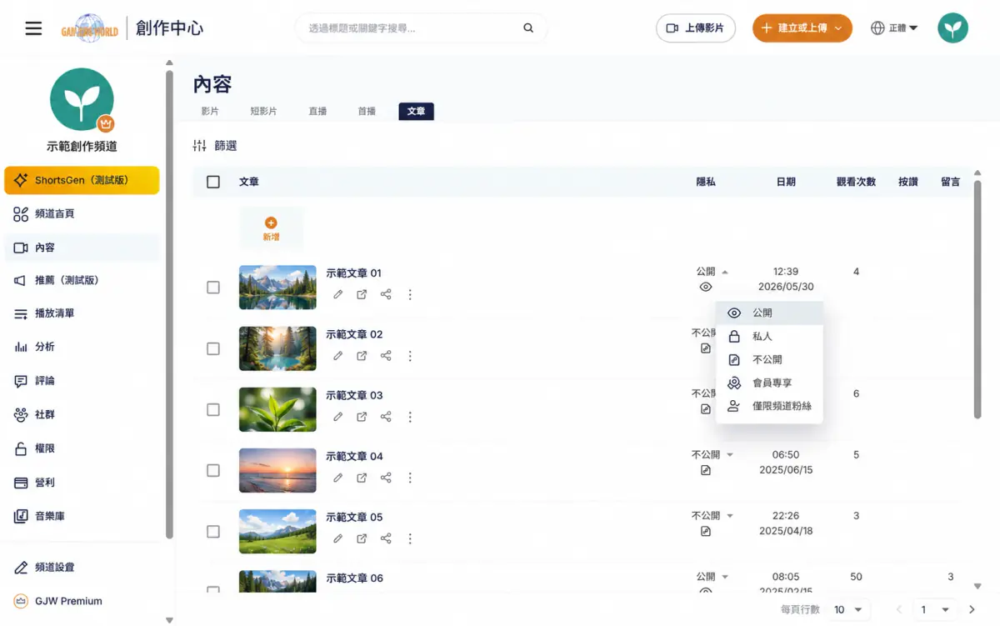Image resolution: width=1000 pixels, height=626 pixels.
Task: Switch to the 首播 tab
Action: point(367,111)
